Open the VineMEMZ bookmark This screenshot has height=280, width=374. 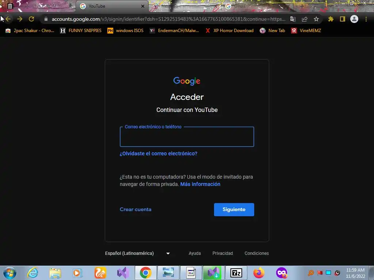click(x=306, y=31)
